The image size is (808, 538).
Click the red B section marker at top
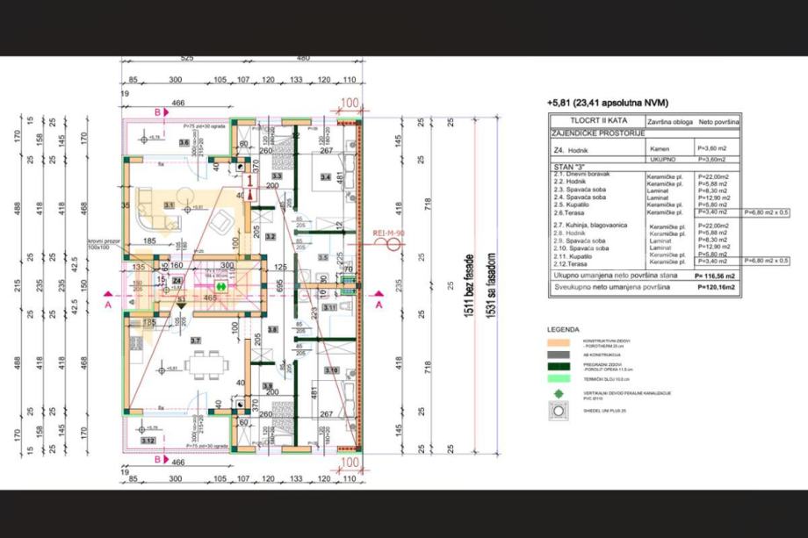(x=158, y=113)
